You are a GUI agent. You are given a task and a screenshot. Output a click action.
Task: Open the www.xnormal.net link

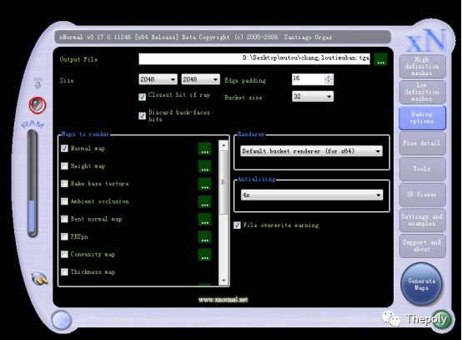pyautogui.click(x=223, y=300)
